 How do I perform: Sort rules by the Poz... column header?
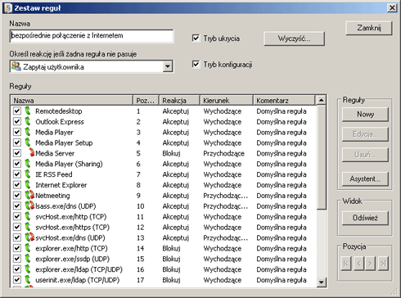(x=146, y=100)
